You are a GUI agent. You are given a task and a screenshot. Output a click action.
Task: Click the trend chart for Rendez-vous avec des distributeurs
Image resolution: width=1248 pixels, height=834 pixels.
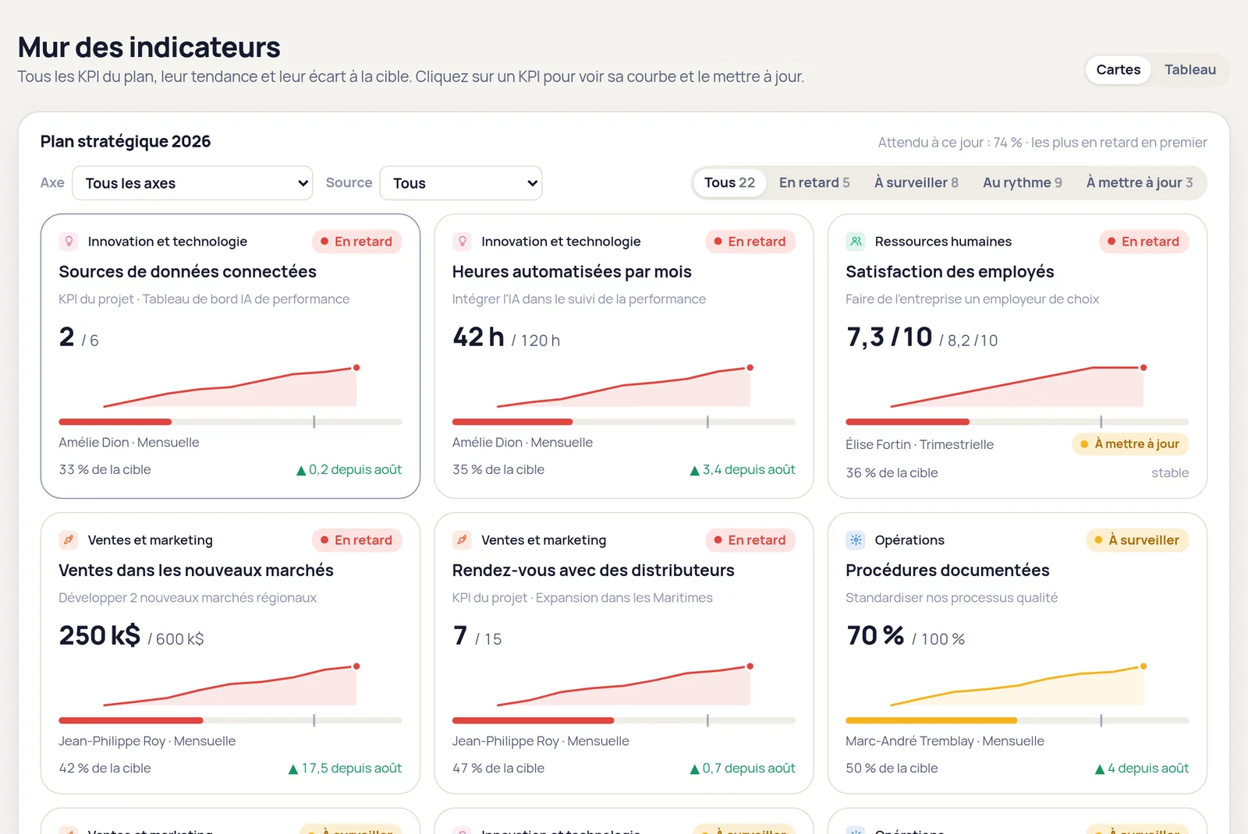coord(624,684)
